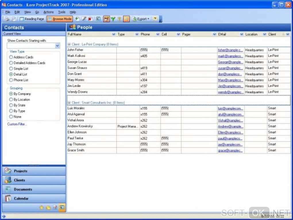Click the pencil edit-contact icon
Screen dimensions: 293x220
[x=84, y=19]
